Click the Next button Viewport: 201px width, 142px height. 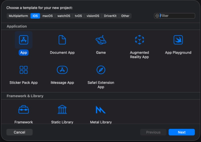click(182, 132)
